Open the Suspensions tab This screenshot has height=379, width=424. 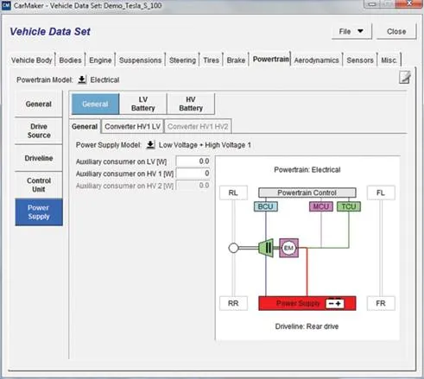[140, 60]
